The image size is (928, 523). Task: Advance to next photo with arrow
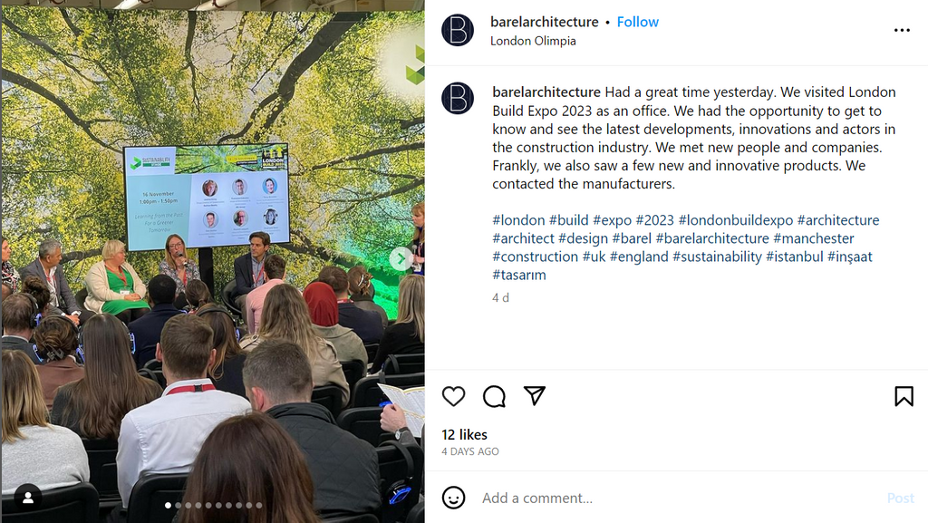point(401,258)
